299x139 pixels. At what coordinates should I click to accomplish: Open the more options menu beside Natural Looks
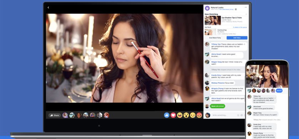point(246,7)
